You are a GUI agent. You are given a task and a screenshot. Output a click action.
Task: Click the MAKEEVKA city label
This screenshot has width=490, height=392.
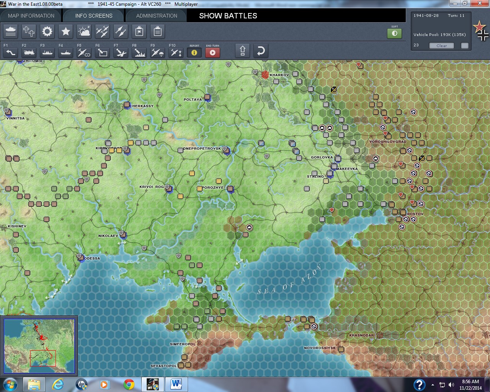coord(347,169)
